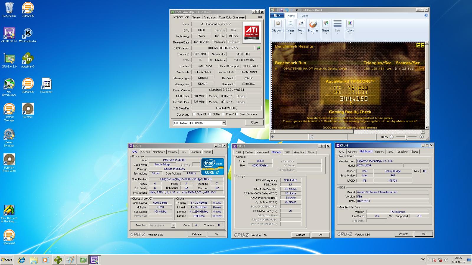The width and height of the screenshot is (472, 265).
Task: Open the MSI Afterburner desktop icon
Action: pos(9,87)
